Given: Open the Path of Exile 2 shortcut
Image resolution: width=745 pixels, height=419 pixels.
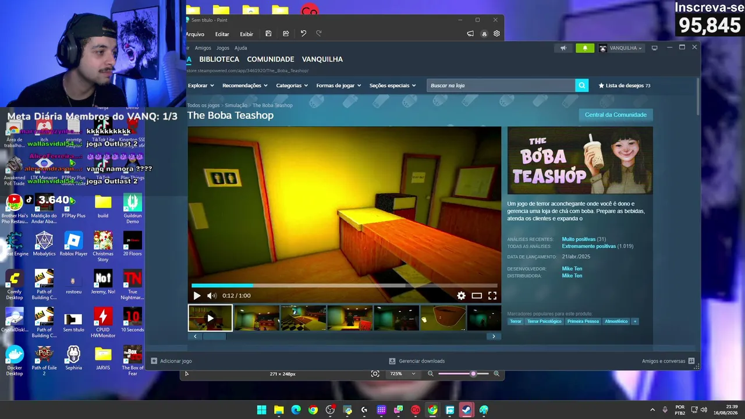Looking at the screenshot, I should pos(44,361).
